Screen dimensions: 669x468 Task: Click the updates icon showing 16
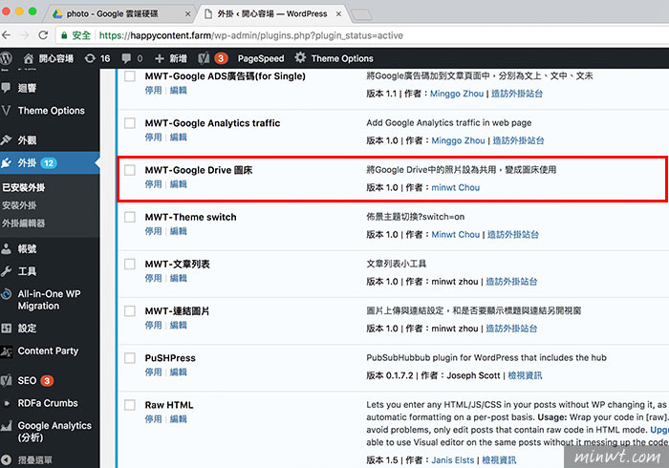click(x=97, y=58)
